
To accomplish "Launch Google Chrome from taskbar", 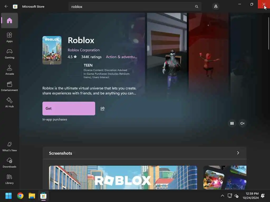I will pyautogui.click(x=20, y=196).
